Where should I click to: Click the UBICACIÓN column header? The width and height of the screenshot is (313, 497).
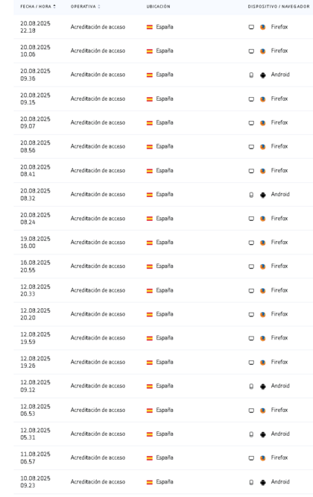(x=158, y=6)
